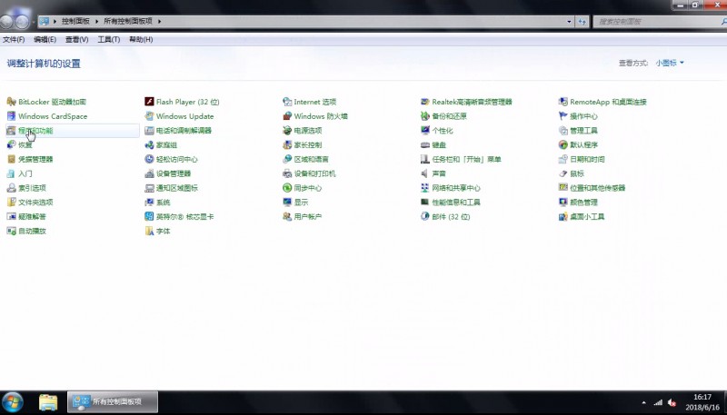Screen dimensions: 727x415
Task: Open the 帮助(H) menu
Action: (141, 39)
